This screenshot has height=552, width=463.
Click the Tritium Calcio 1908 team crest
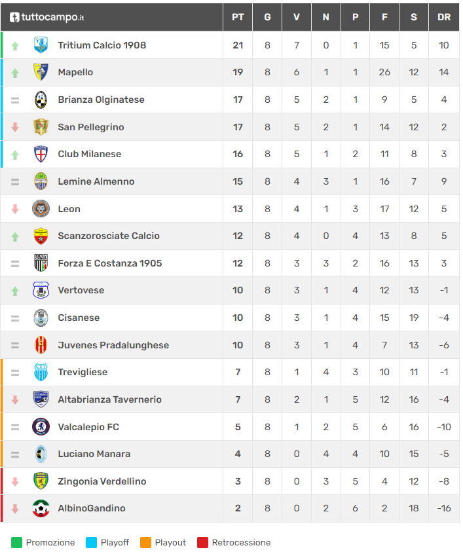click(41, 45)
